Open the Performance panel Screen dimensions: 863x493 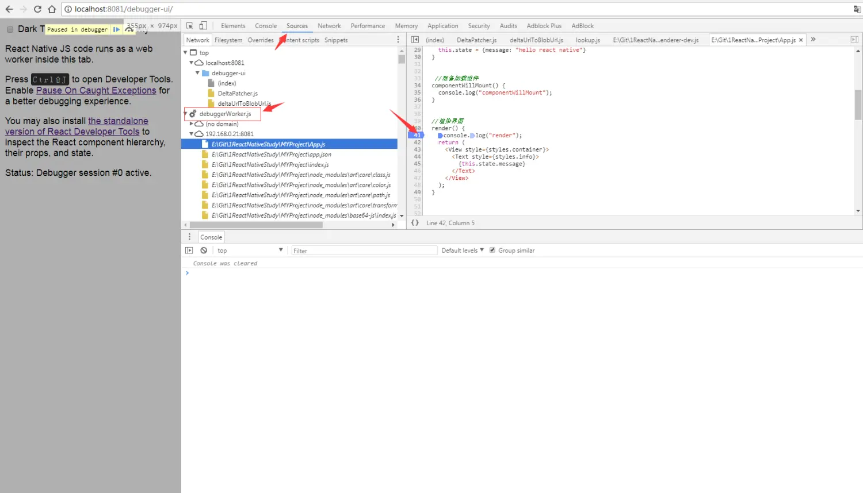(x=368, y=26)
